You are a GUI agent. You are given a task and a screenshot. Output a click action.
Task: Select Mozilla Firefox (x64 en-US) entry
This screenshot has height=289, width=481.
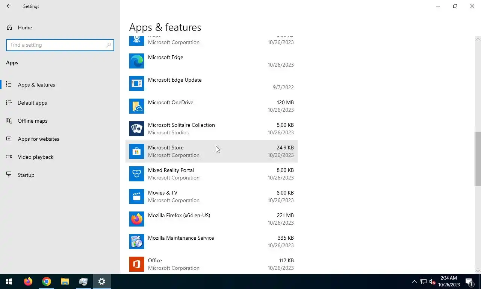click(212, 219)
